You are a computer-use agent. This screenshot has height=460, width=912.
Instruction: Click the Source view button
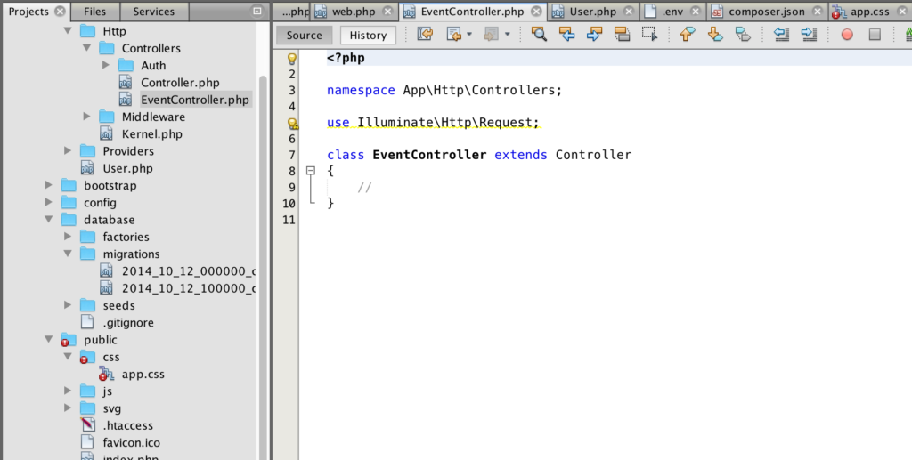click(305, 36)
